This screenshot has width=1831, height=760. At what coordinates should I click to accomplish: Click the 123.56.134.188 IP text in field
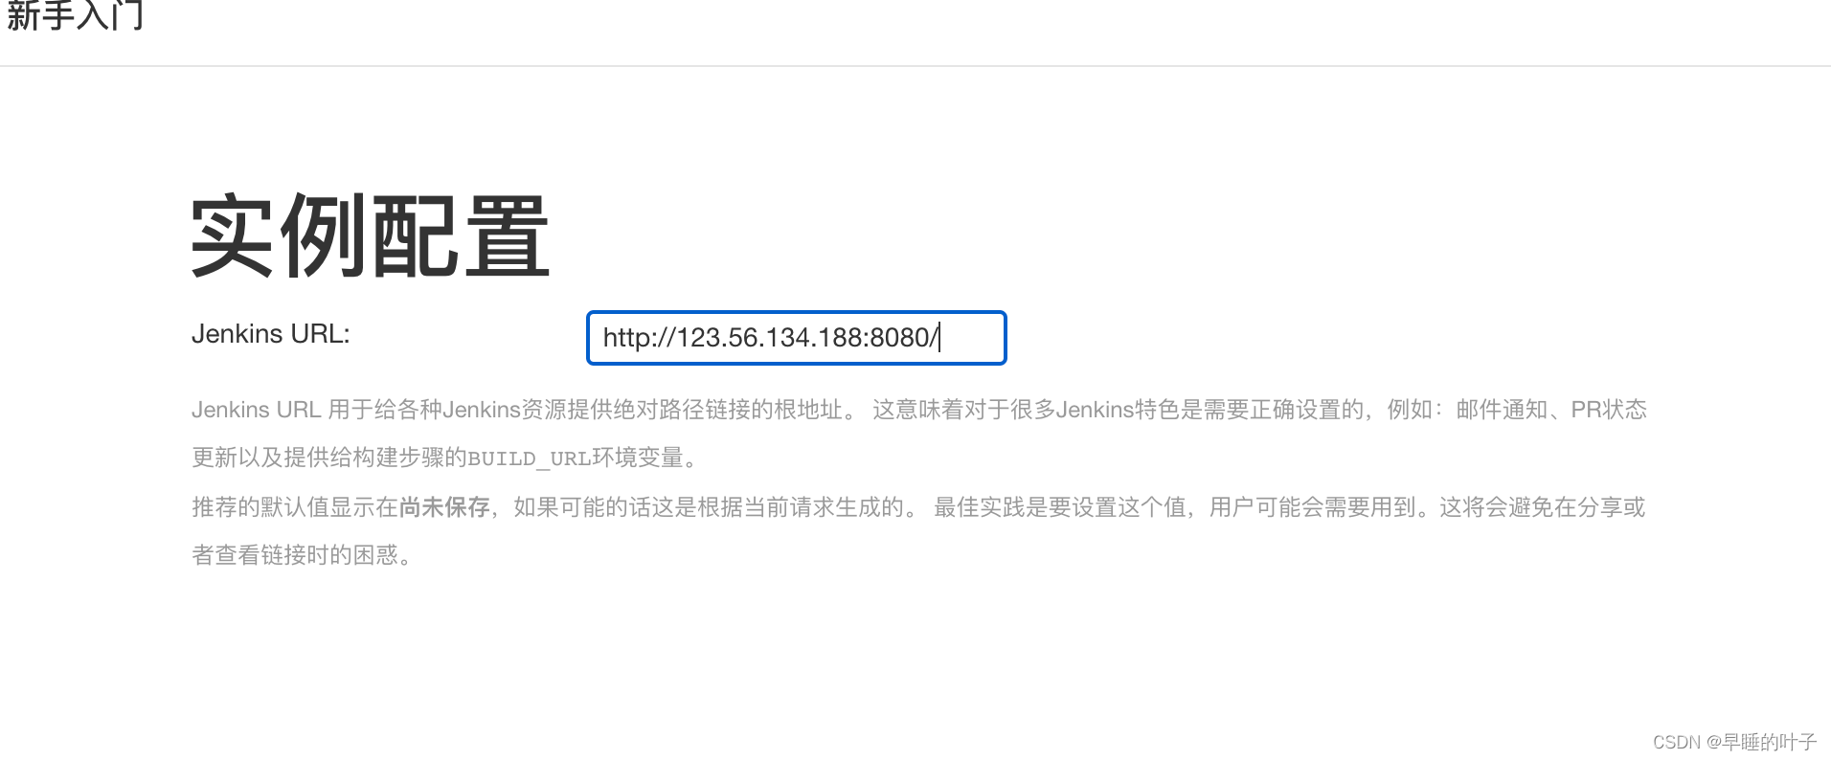point(770,338)
